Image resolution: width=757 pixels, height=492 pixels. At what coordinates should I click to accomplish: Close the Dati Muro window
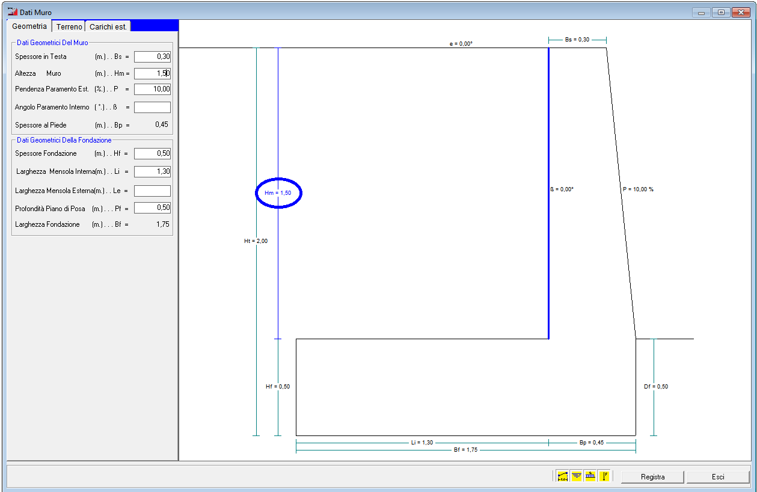[x=740, y=12]
